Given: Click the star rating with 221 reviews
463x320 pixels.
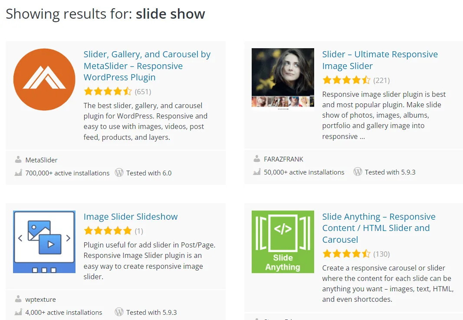Looking at the screenshot, I should 346,80.
